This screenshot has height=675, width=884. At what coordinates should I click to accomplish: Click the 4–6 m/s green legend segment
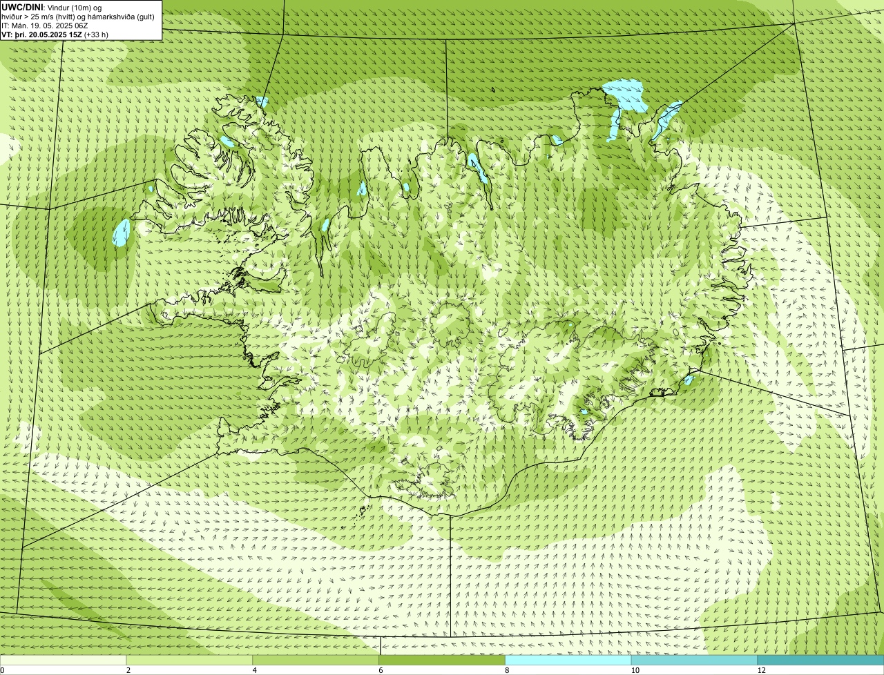(316, 661)
